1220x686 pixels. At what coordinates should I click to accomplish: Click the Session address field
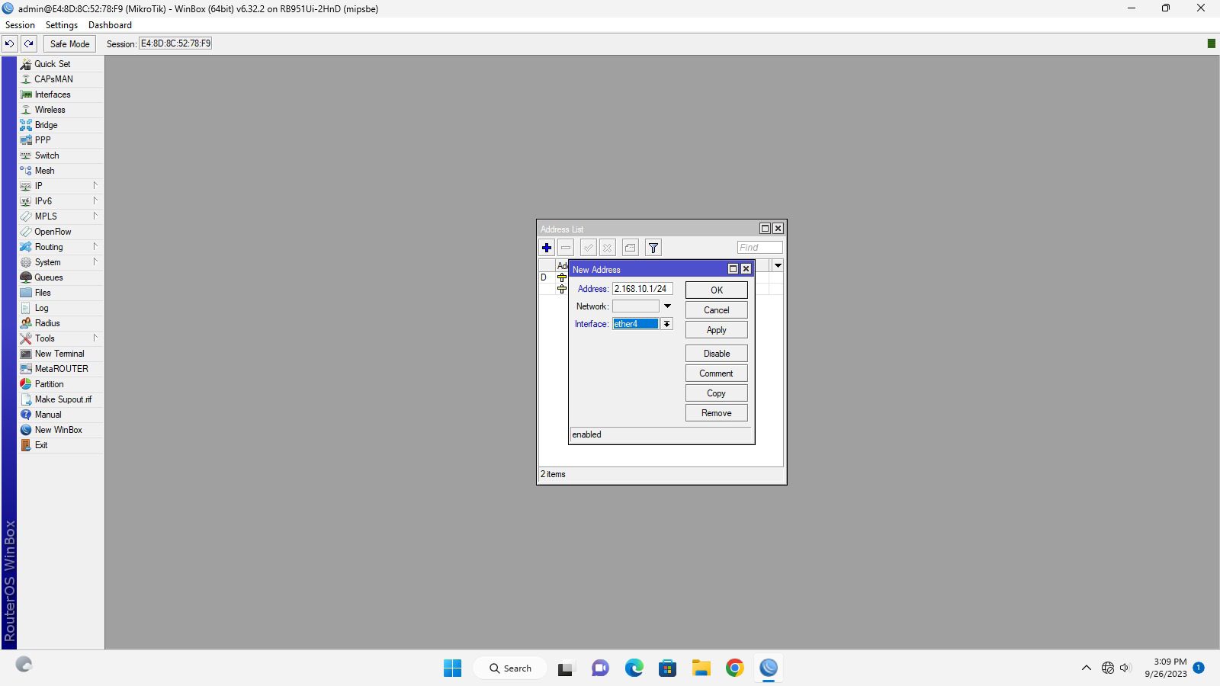coord(175,43)
